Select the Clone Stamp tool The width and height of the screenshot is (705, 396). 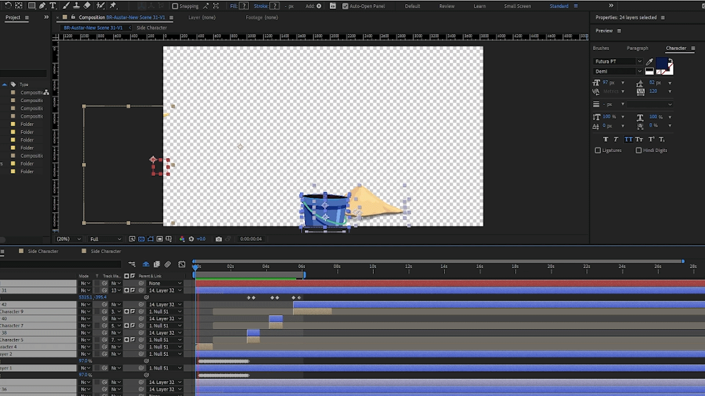[x=76, y=5]
